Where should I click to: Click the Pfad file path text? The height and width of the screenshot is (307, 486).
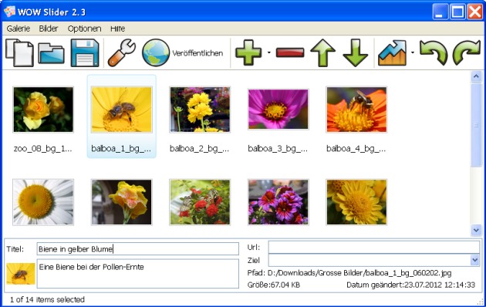(x=349, y=273)
